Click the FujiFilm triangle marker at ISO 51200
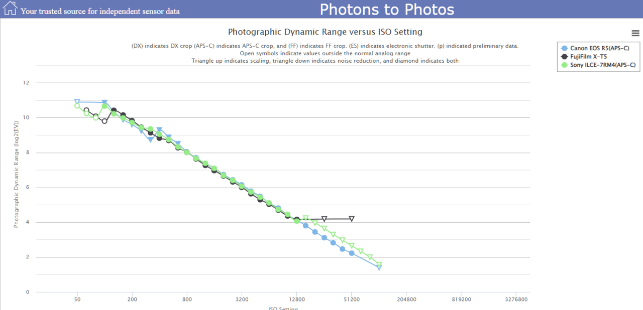 [352, 219]
